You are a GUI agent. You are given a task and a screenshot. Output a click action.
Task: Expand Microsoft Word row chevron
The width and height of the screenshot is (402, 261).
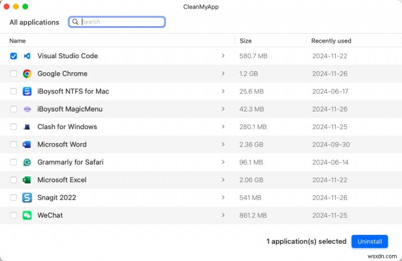coord(223,144)
